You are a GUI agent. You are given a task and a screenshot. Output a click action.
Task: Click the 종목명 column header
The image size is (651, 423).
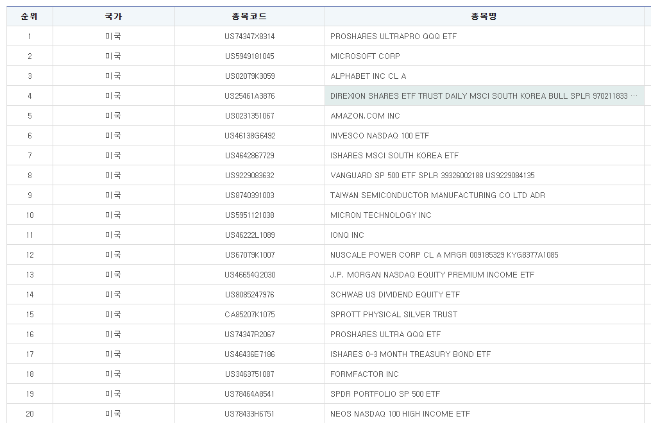484,16
